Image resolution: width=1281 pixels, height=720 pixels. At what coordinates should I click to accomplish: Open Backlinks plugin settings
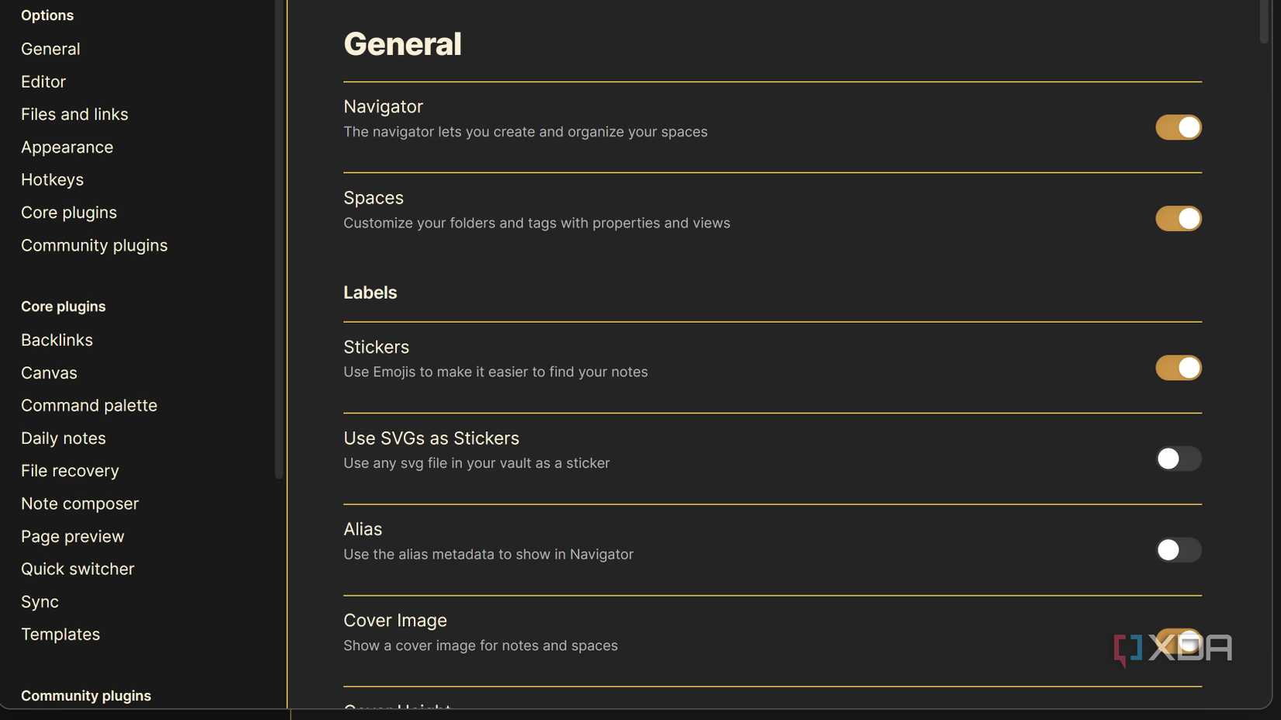click(x=56, y=339)
